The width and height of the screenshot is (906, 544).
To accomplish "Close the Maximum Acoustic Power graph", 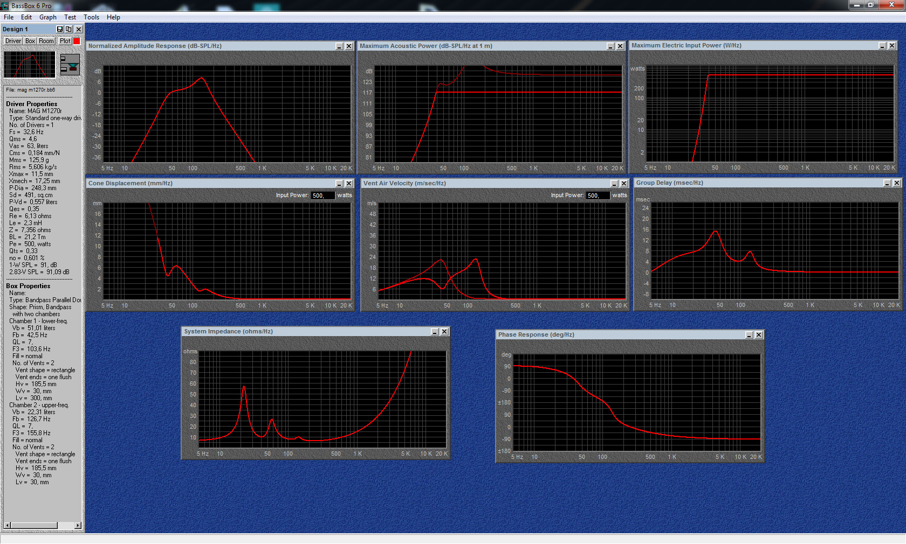I will pos(620,46).
